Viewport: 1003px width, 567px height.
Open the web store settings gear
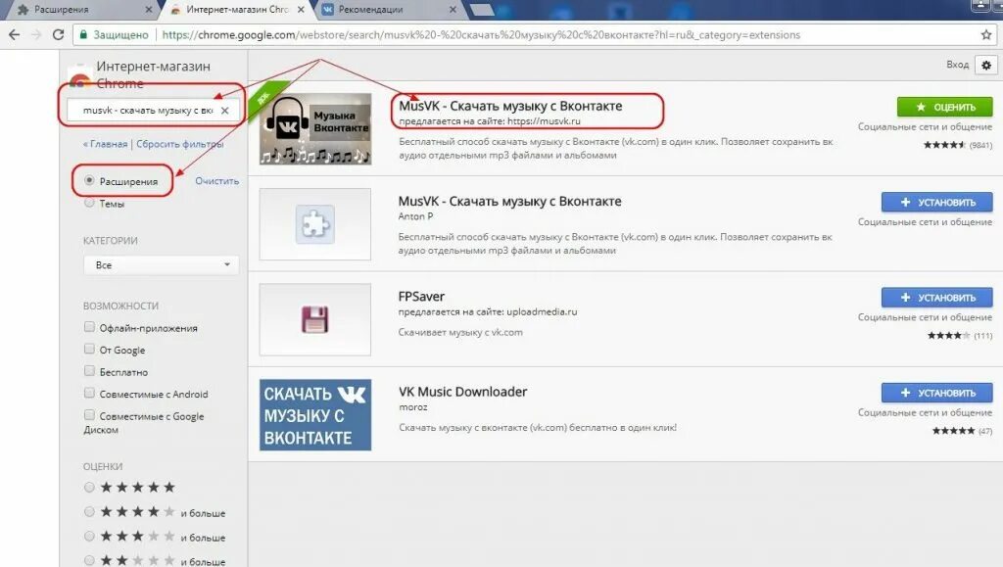(x=985, y=65)
